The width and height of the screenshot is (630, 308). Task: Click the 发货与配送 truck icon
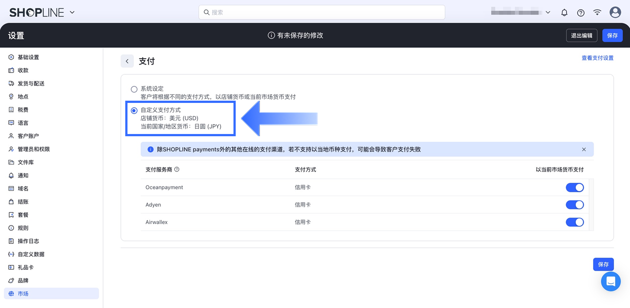(x=11, y=83)
